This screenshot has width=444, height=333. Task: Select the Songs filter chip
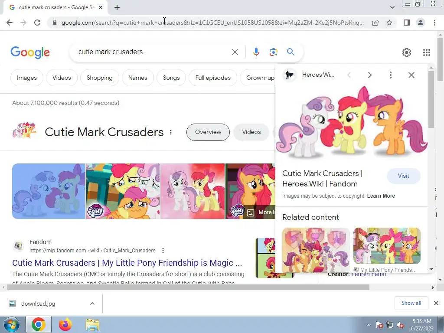[171, 78]
